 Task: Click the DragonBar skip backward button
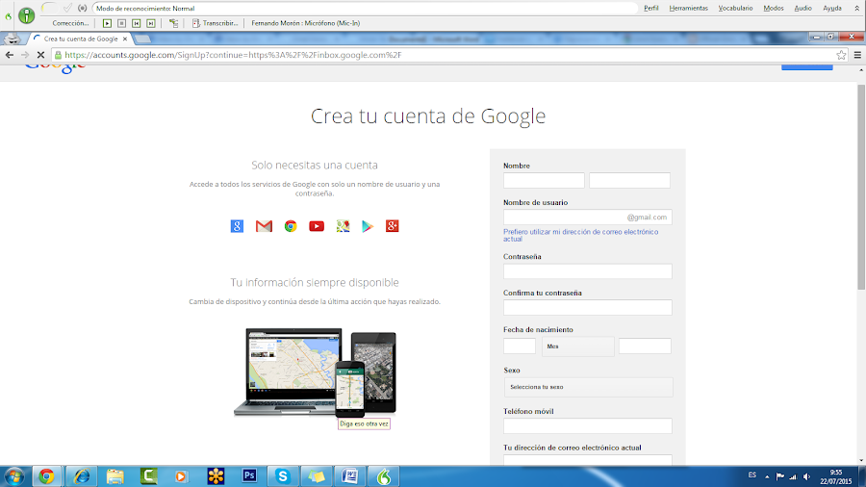pyautogui.click(x=136, y=23)
